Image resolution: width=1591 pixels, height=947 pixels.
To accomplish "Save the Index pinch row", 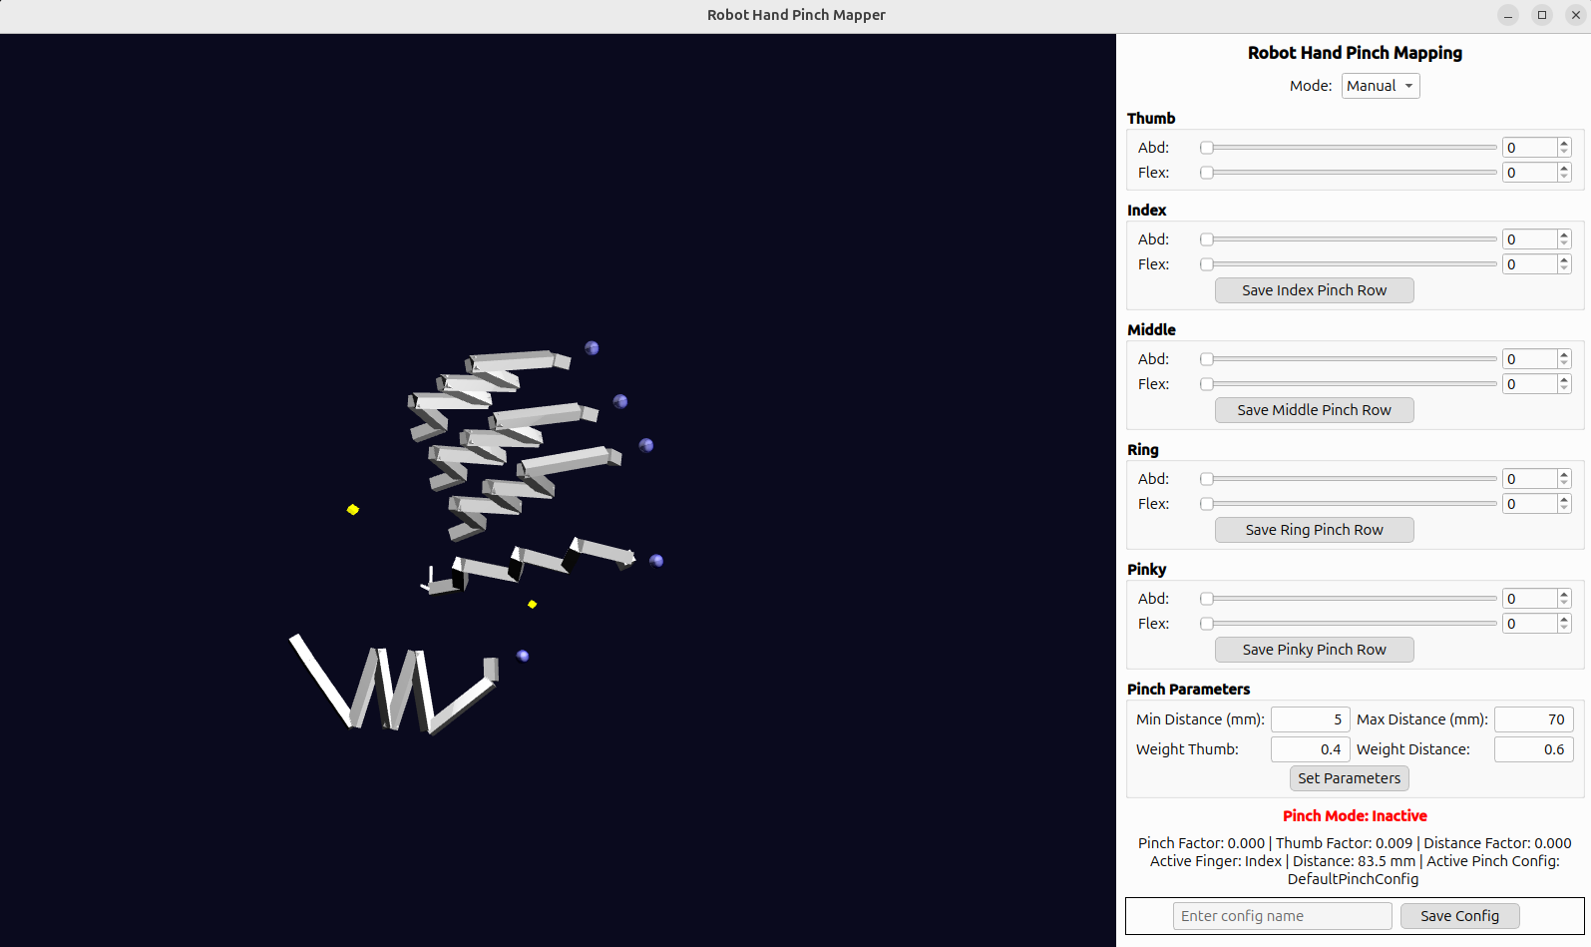I will (1315, 290).
